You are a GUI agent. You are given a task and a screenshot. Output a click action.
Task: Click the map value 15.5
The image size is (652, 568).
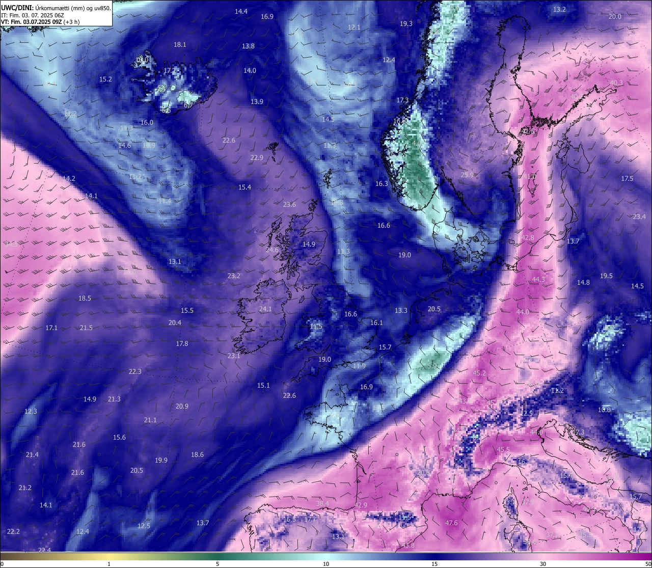pos(187,310)
